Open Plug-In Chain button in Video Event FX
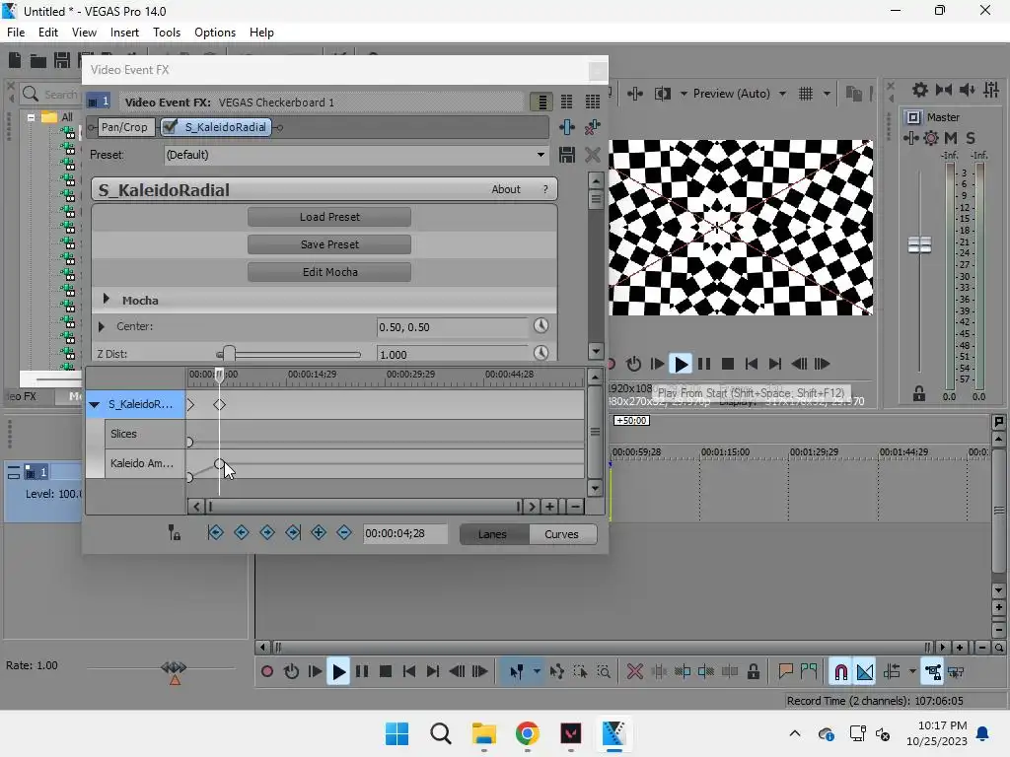 pyautogui.click(x=567, y=127)
